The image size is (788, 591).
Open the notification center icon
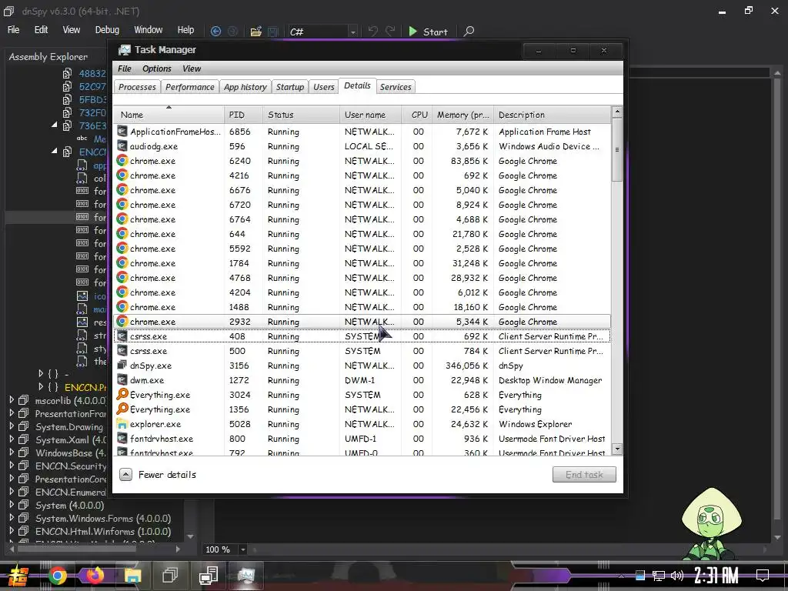click(763, 576)
